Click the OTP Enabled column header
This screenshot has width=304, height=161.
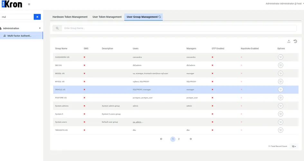[x=218, y=49]
